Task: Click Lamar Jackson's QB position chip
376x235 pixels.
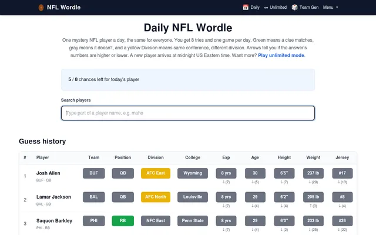Action: coord(123,197)
